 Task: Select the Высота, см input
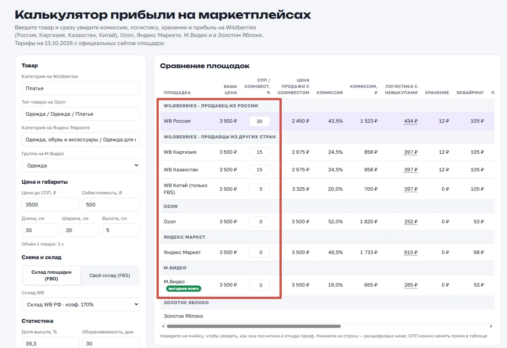121,230
